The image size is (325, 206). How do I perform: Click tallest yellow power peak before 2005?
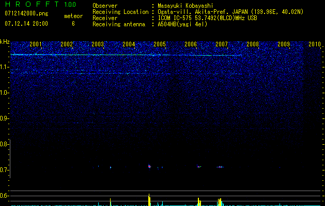[149, 200]
